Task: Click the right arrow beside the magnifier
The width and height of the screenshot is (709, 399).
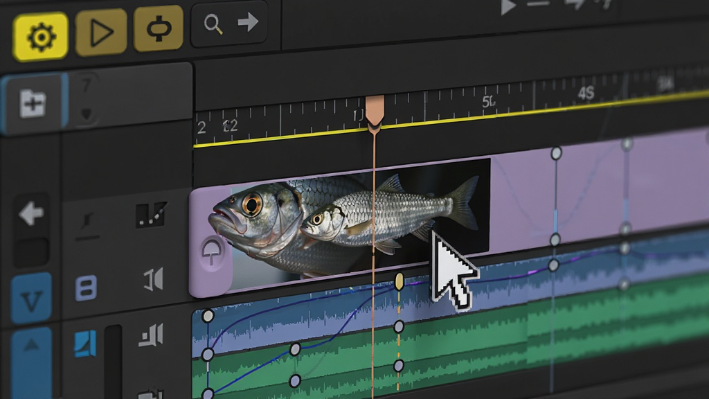Action: click(x=248, y=21)
